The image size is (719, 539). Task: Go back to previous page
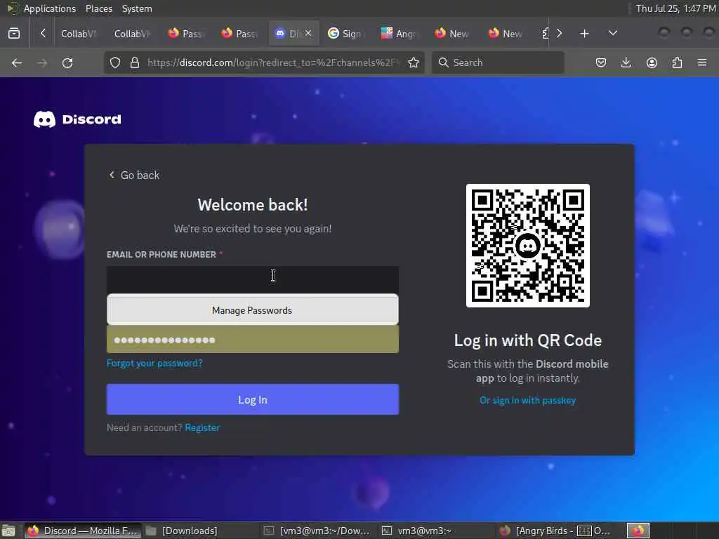[17, 62]
